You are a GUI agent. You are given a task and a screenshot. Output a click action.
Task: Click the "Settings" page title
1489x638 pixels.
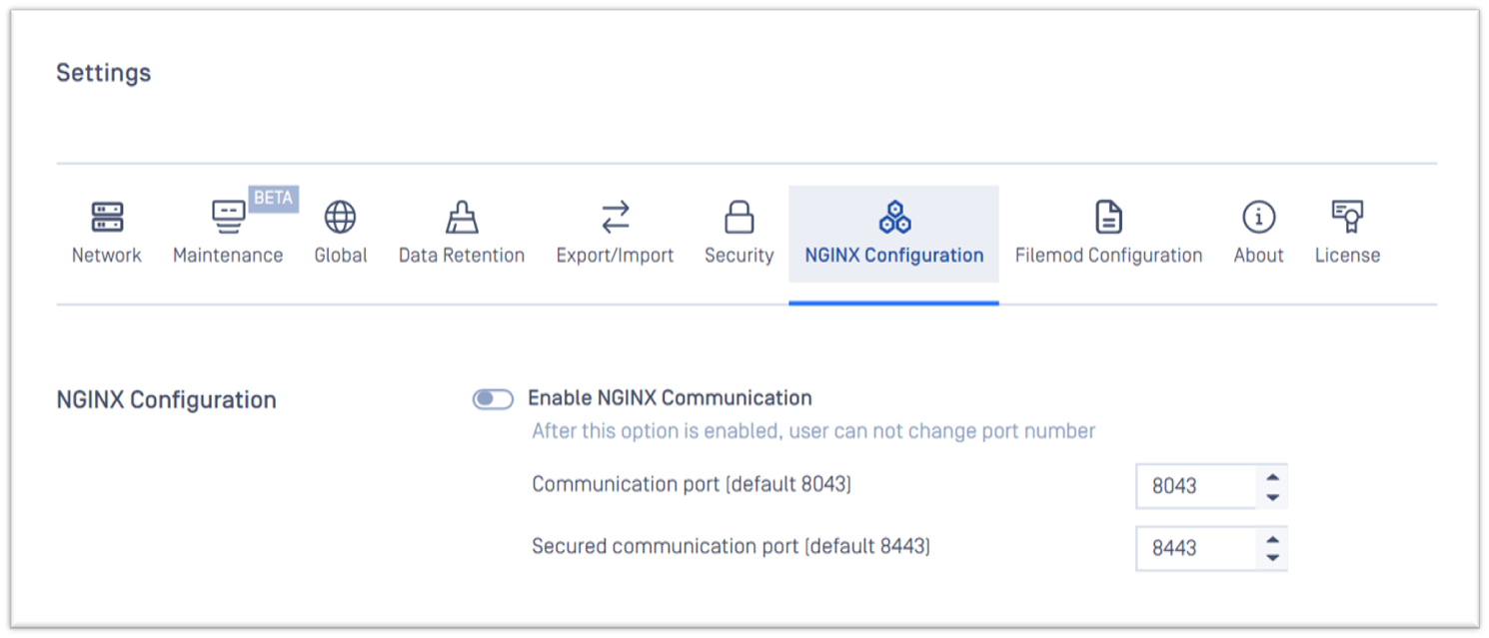[104, 73]
